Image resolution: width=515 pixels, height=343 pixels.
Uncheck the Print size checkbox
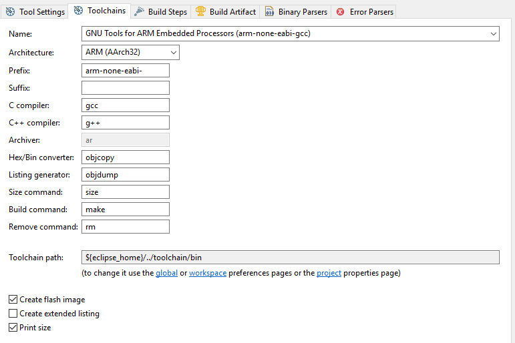pyautogui.click(x=13, y=328)
